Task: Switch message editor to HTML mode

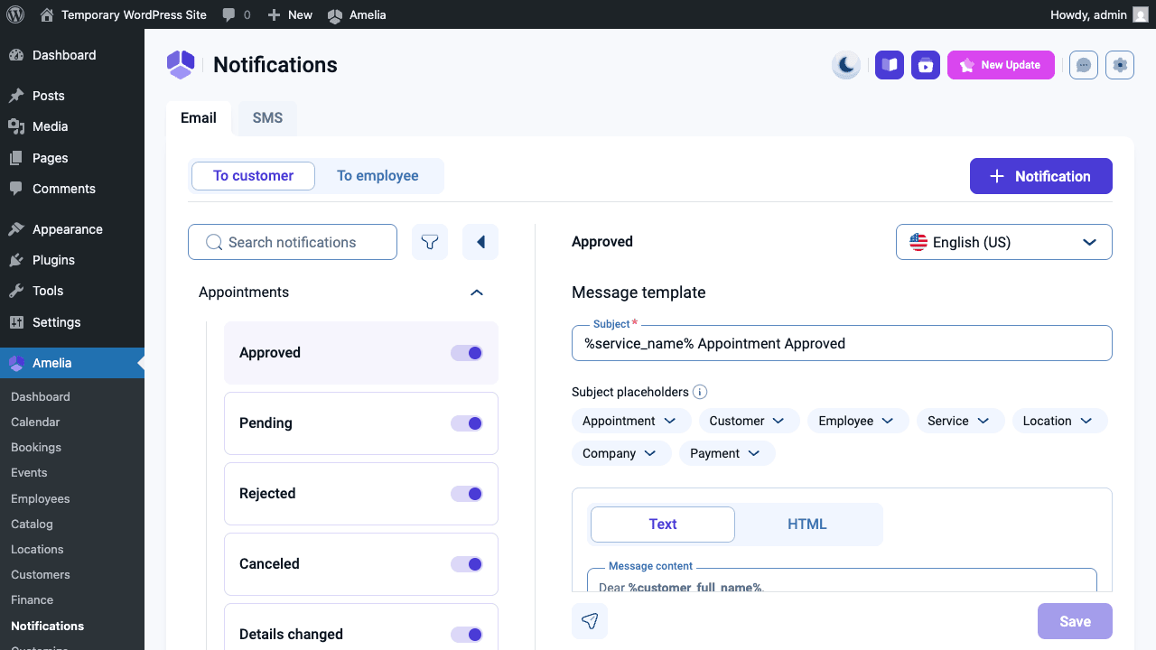Action: [x=807, y=525]
